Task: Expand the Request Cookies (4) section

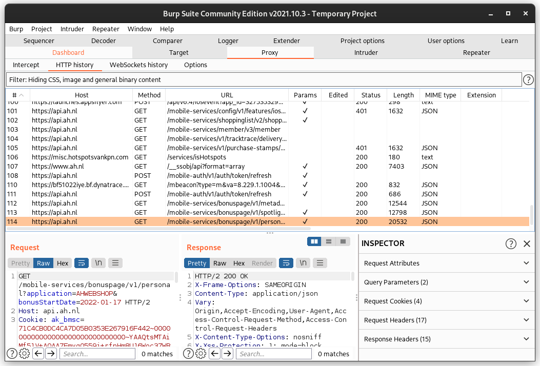Action: coord(445,301)
